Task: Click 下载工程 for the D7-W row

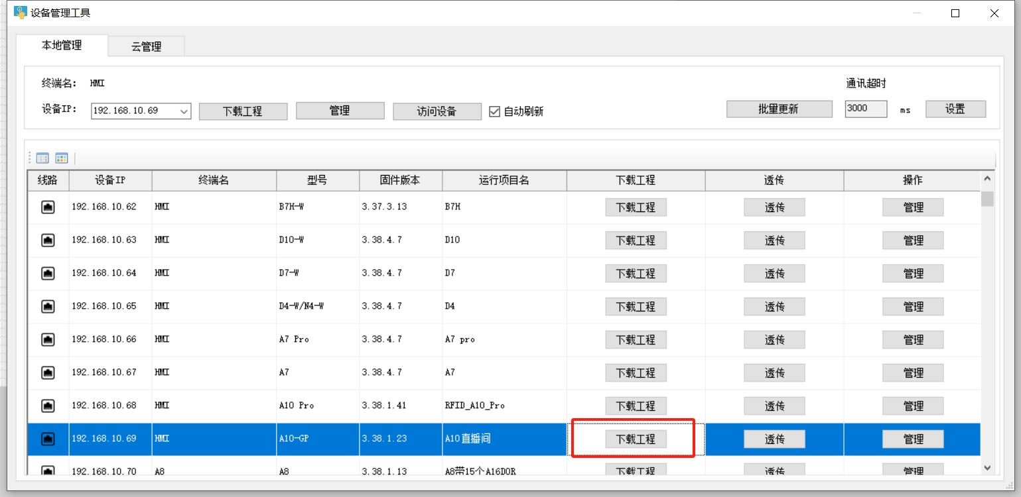Action: pos(636,274)
